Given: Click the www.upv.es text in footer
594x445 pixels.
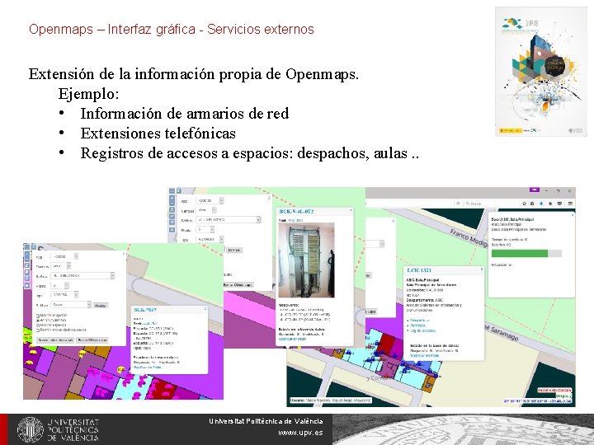Looking at the screenshot, I should click(x=301, y=433).
